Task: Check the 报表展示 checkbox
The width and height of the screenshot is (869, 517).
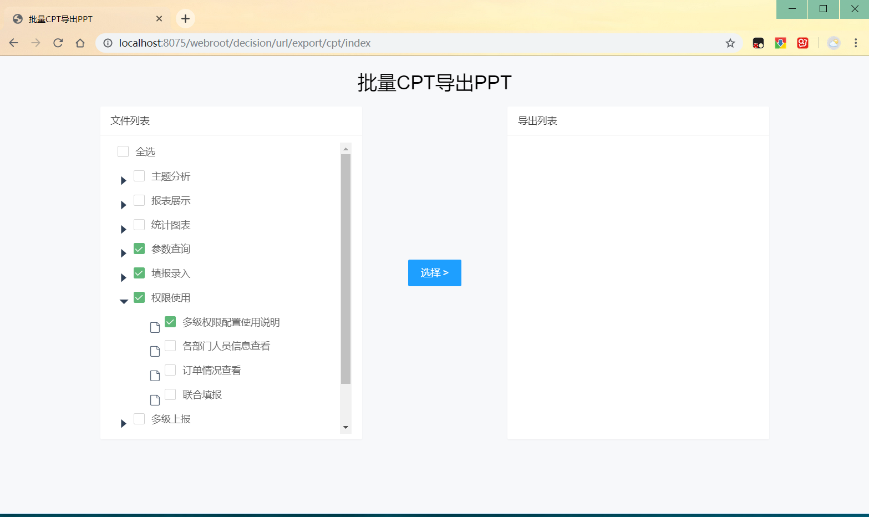Action: point(139,200)
